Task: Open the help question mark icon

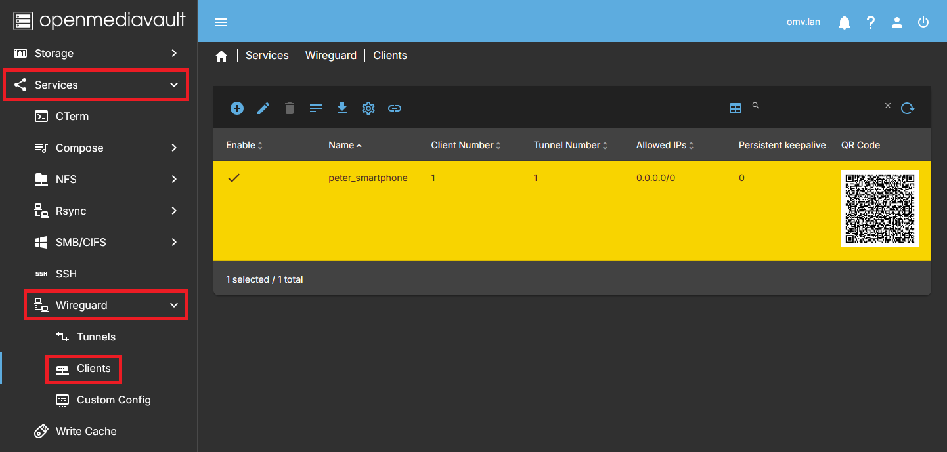Action: coord(871,22)
